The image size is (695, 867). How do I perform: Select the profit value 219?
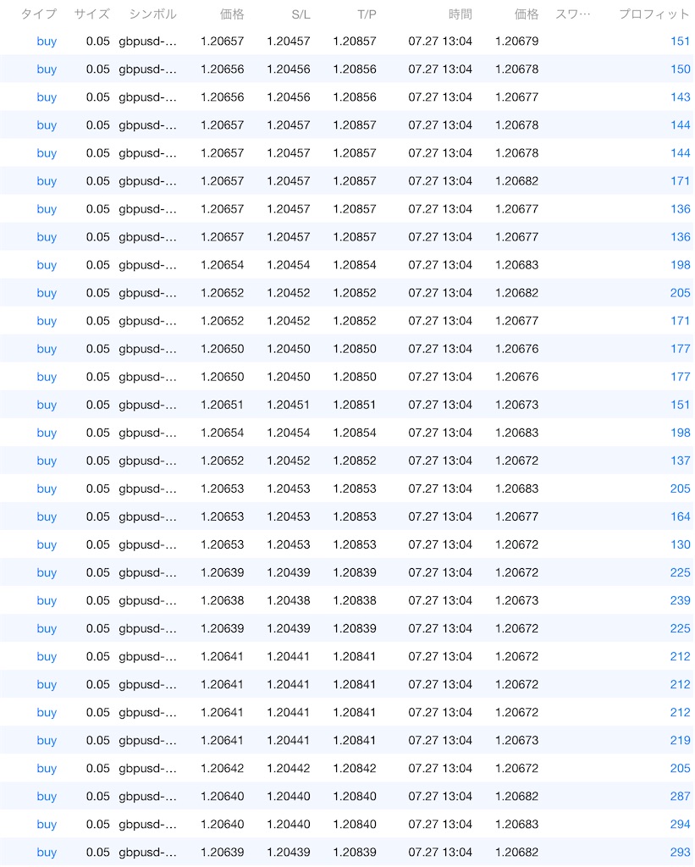(680, 740)
